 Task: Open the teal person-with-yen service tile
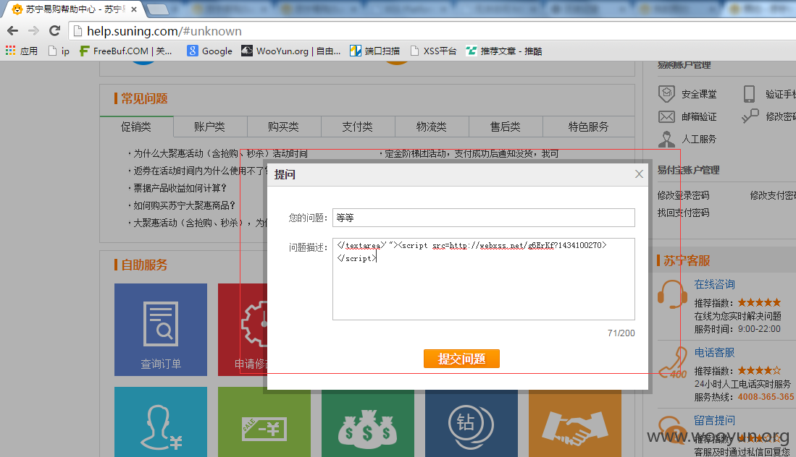pyautogui.click(x=160, y=422)
